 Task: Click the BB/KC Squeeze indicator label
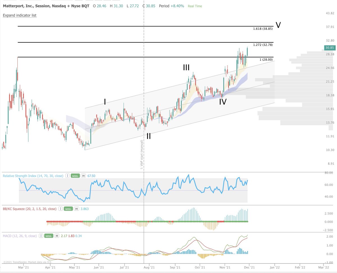tap(30, 209)
